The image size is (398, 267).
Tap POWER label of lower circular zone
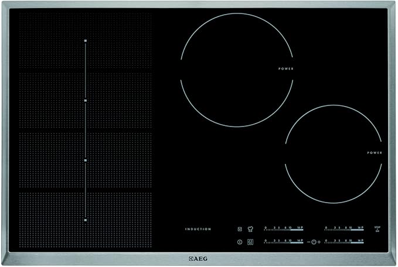[x=375, y=153]
